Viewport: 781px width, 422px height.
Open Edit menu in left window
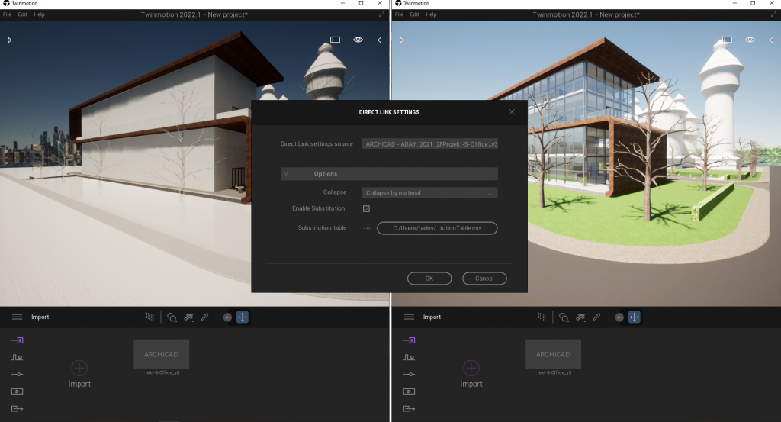[x=22, y=14]
